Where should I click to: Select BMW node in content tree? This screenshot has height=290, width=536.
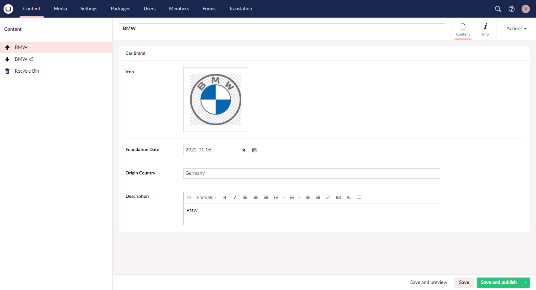coord(56,47)
